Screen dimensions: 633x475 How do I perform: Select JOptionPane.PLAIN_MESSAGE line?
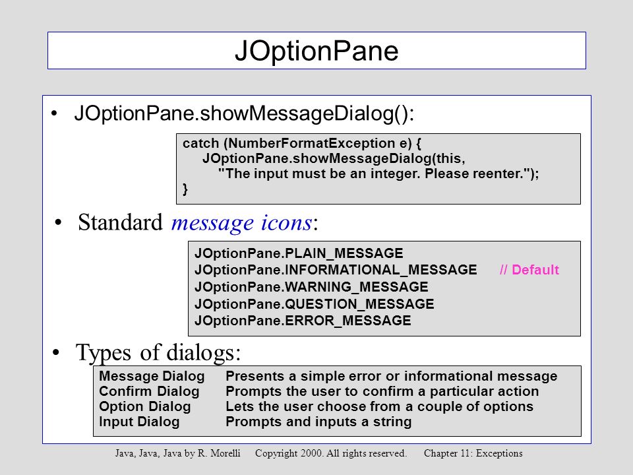pyautogui.click(x=299, y=253)
